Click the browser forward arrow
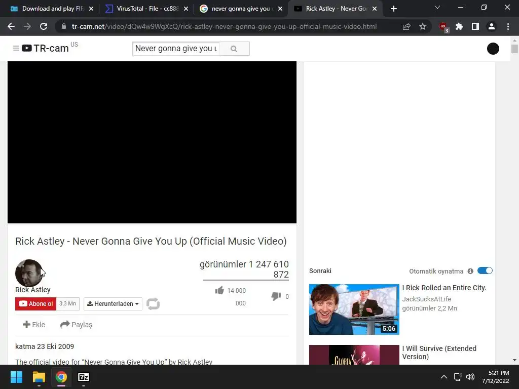This screenshot has height=389, width=519. 27,26
